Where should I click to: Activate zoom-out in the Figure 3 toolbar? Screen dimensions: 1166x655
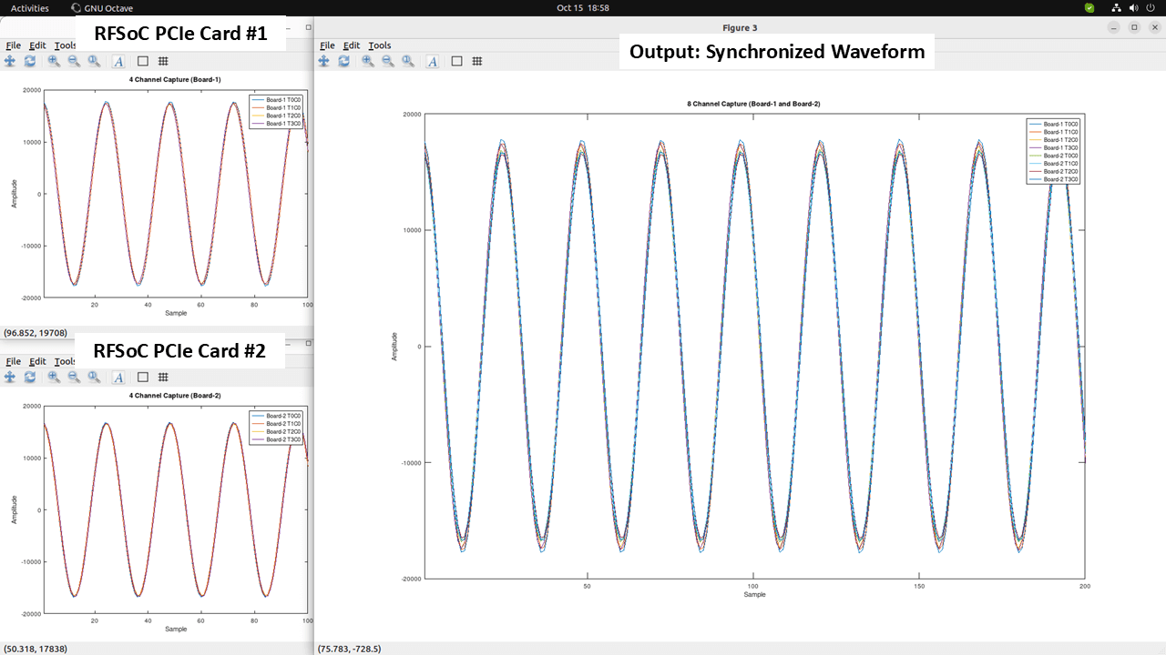388,61
